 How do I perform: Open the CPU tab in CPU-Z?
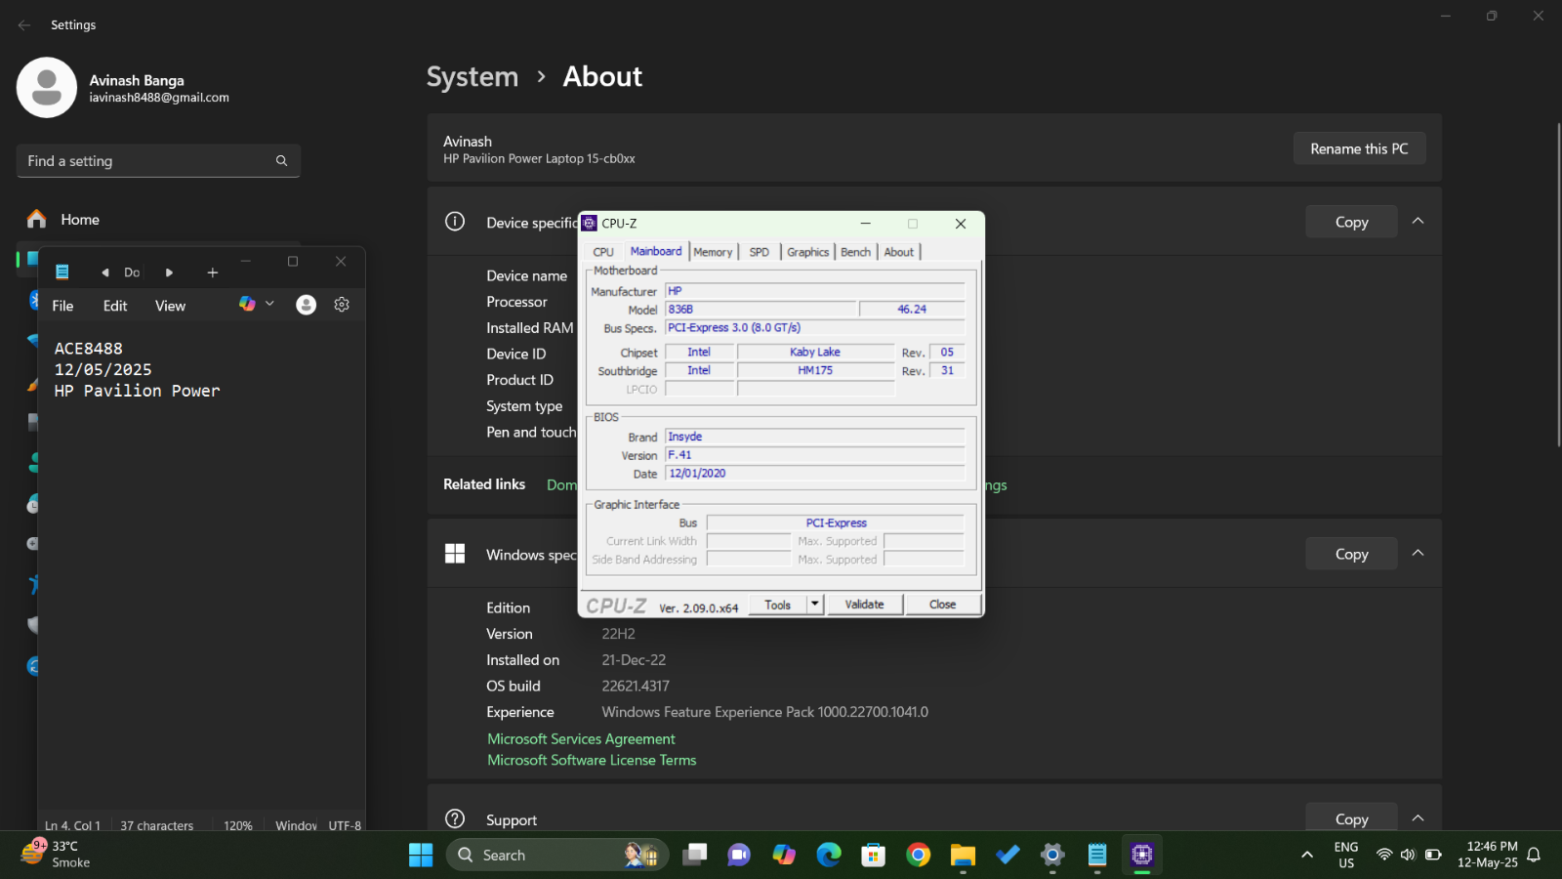[603, 252]
